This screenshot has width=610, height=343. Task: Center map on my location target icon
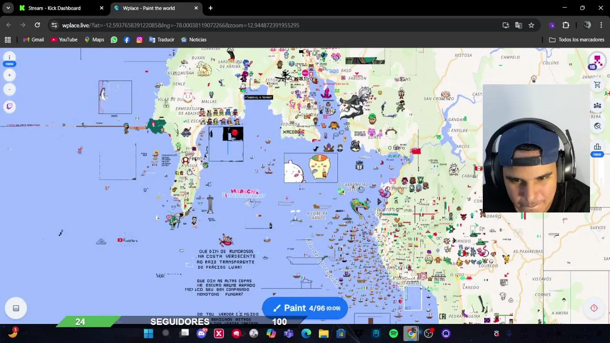point(594,308)
